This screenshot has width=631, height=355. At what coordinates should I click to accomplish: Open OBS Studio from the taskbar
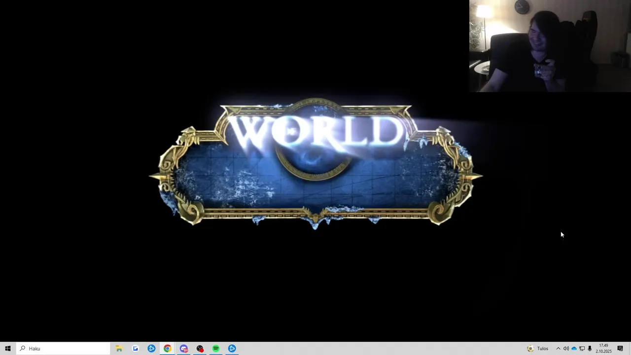tap(200, 349)
